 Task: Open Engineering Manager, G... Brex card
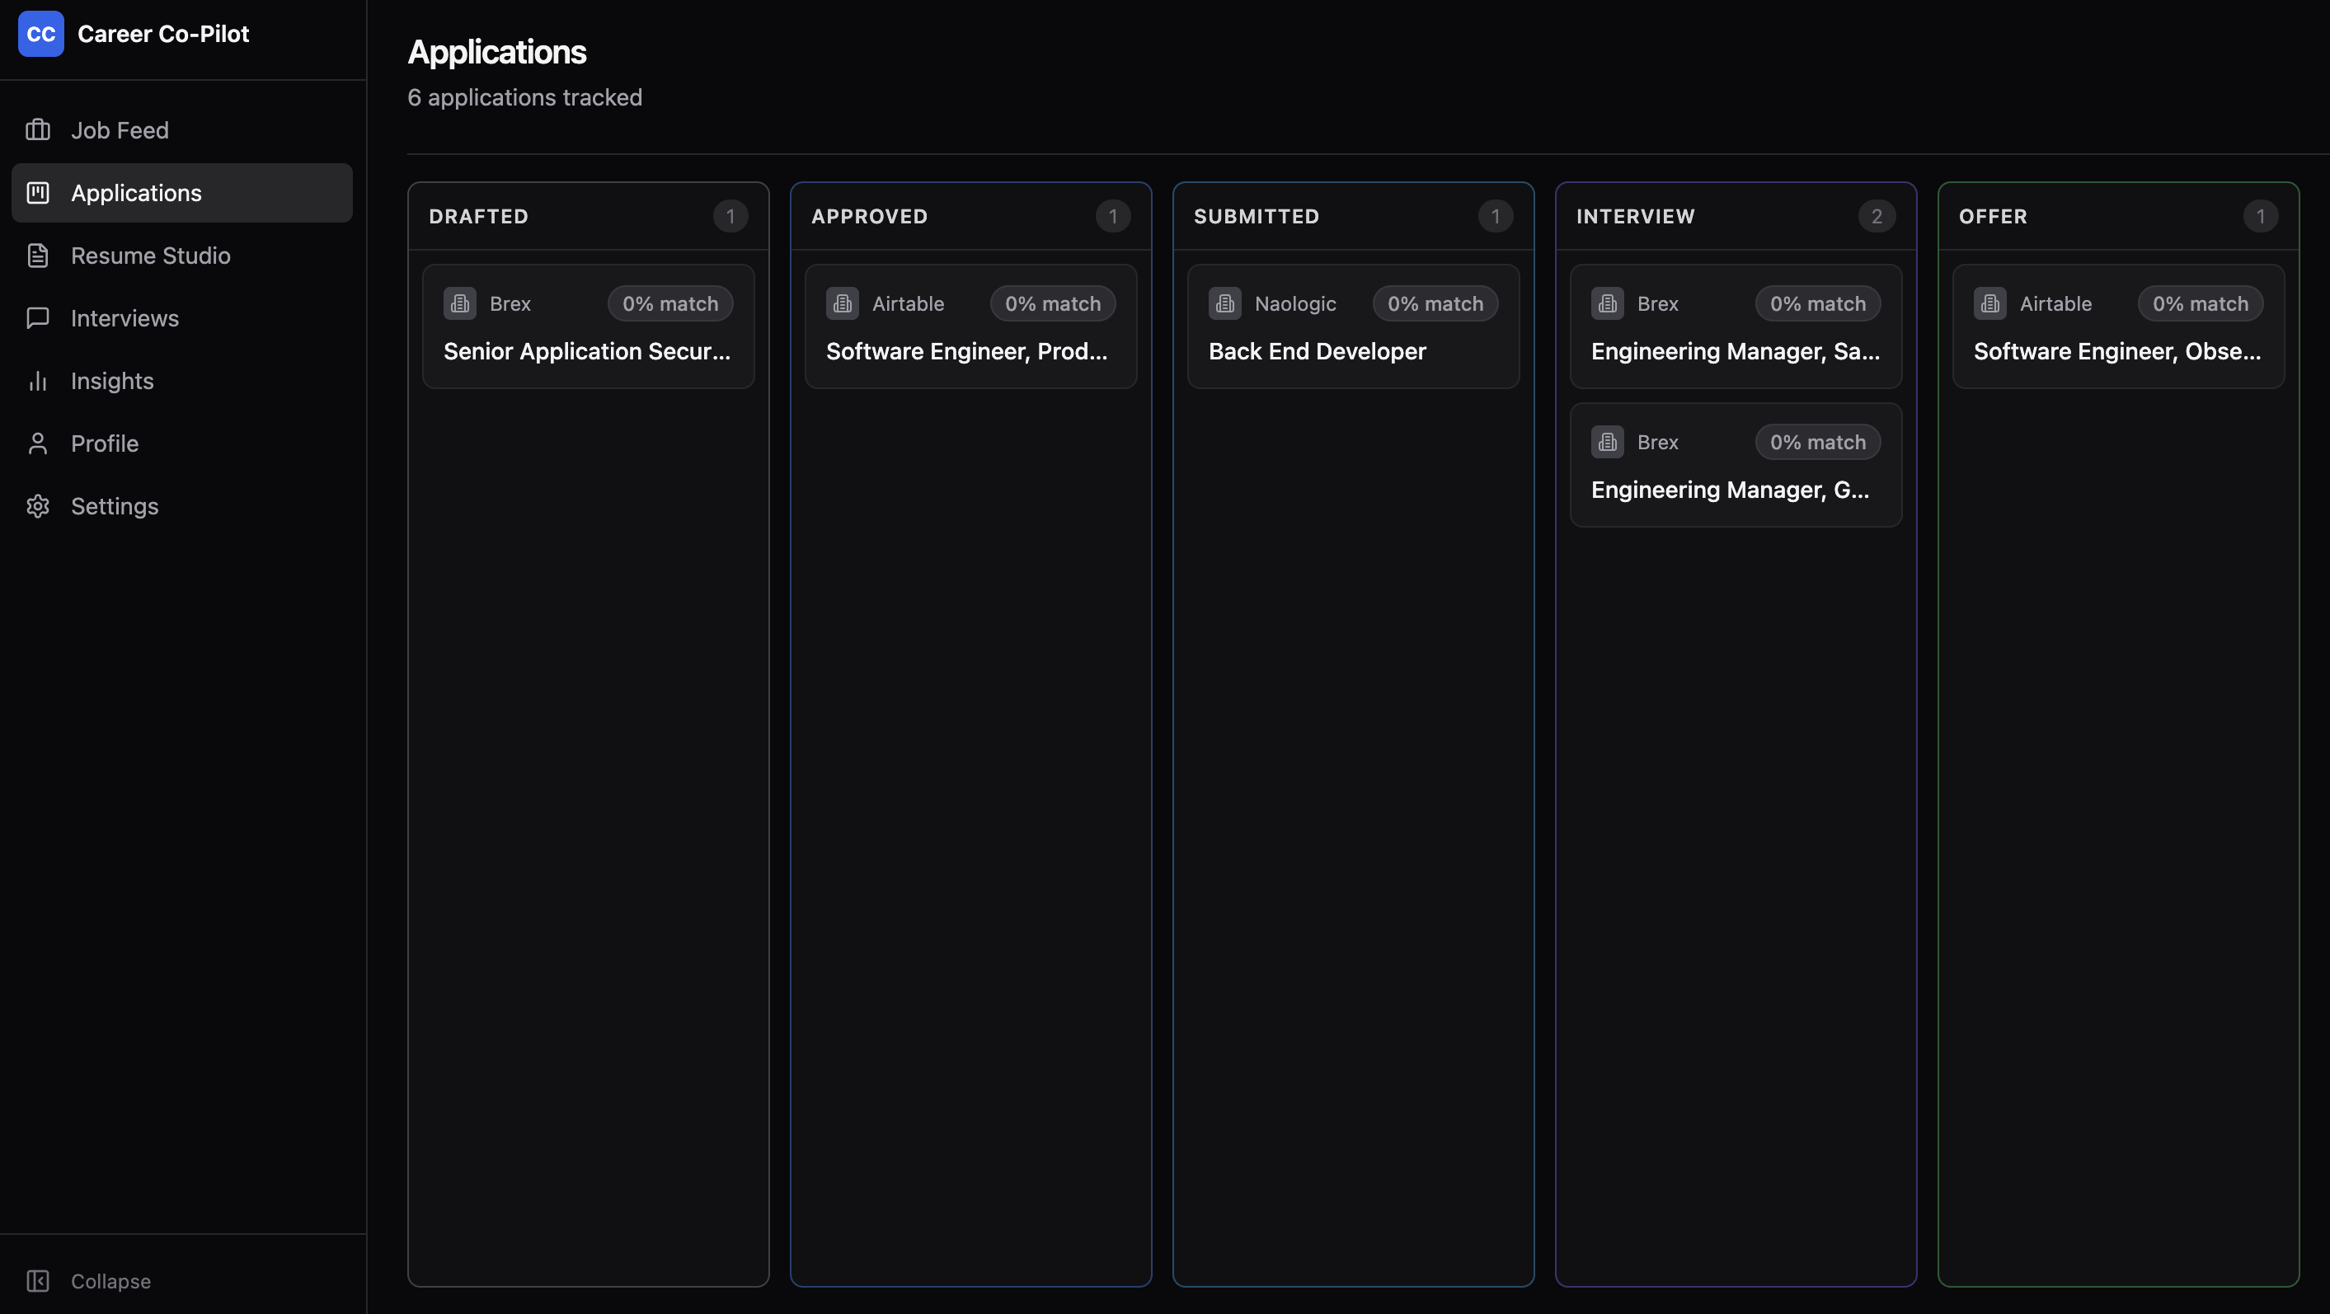tap(1730, 489)
